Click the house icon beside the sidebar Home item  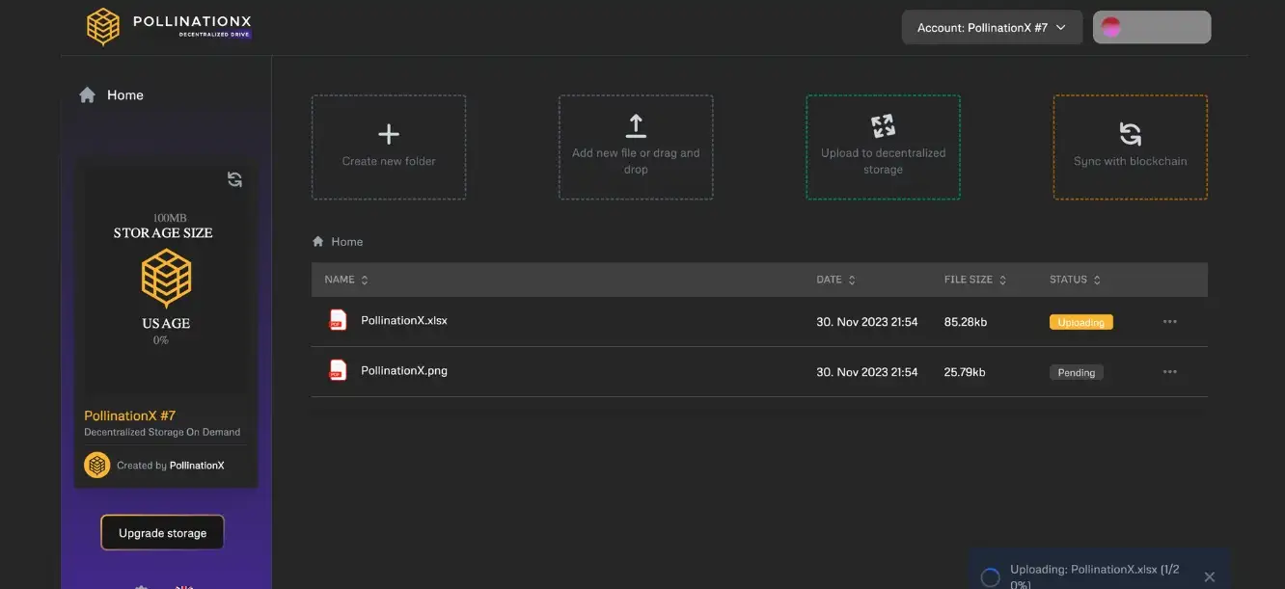coord(87,94)
